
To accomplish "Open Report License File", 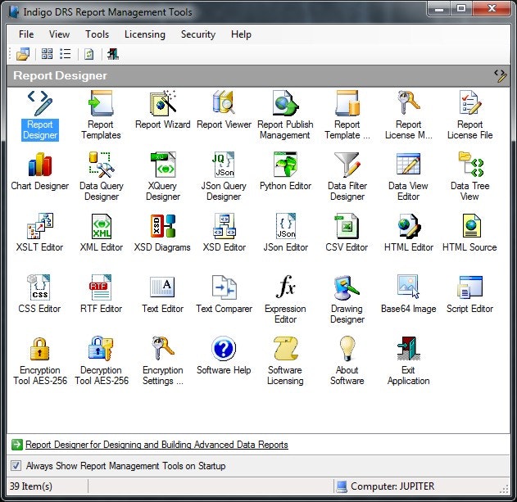I will point(469,115).
